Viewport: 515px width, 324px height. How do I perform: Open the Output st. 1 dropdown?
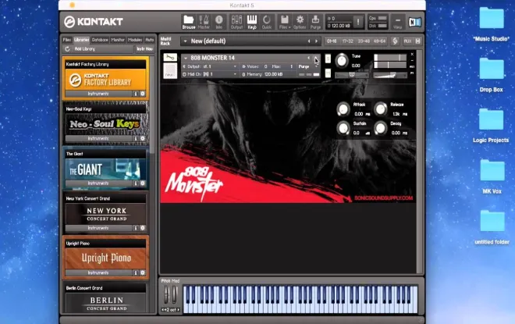pyautogui.click(x=210, y=66)
